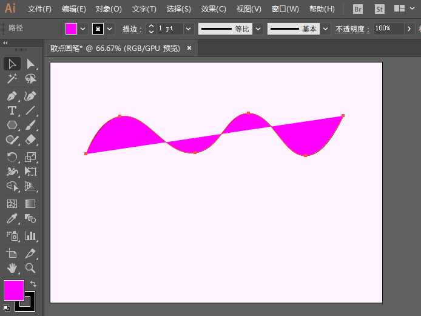The image size is (421, 316).
Task: Open the fill color dropdown in control bar
Action: point(83,29)
